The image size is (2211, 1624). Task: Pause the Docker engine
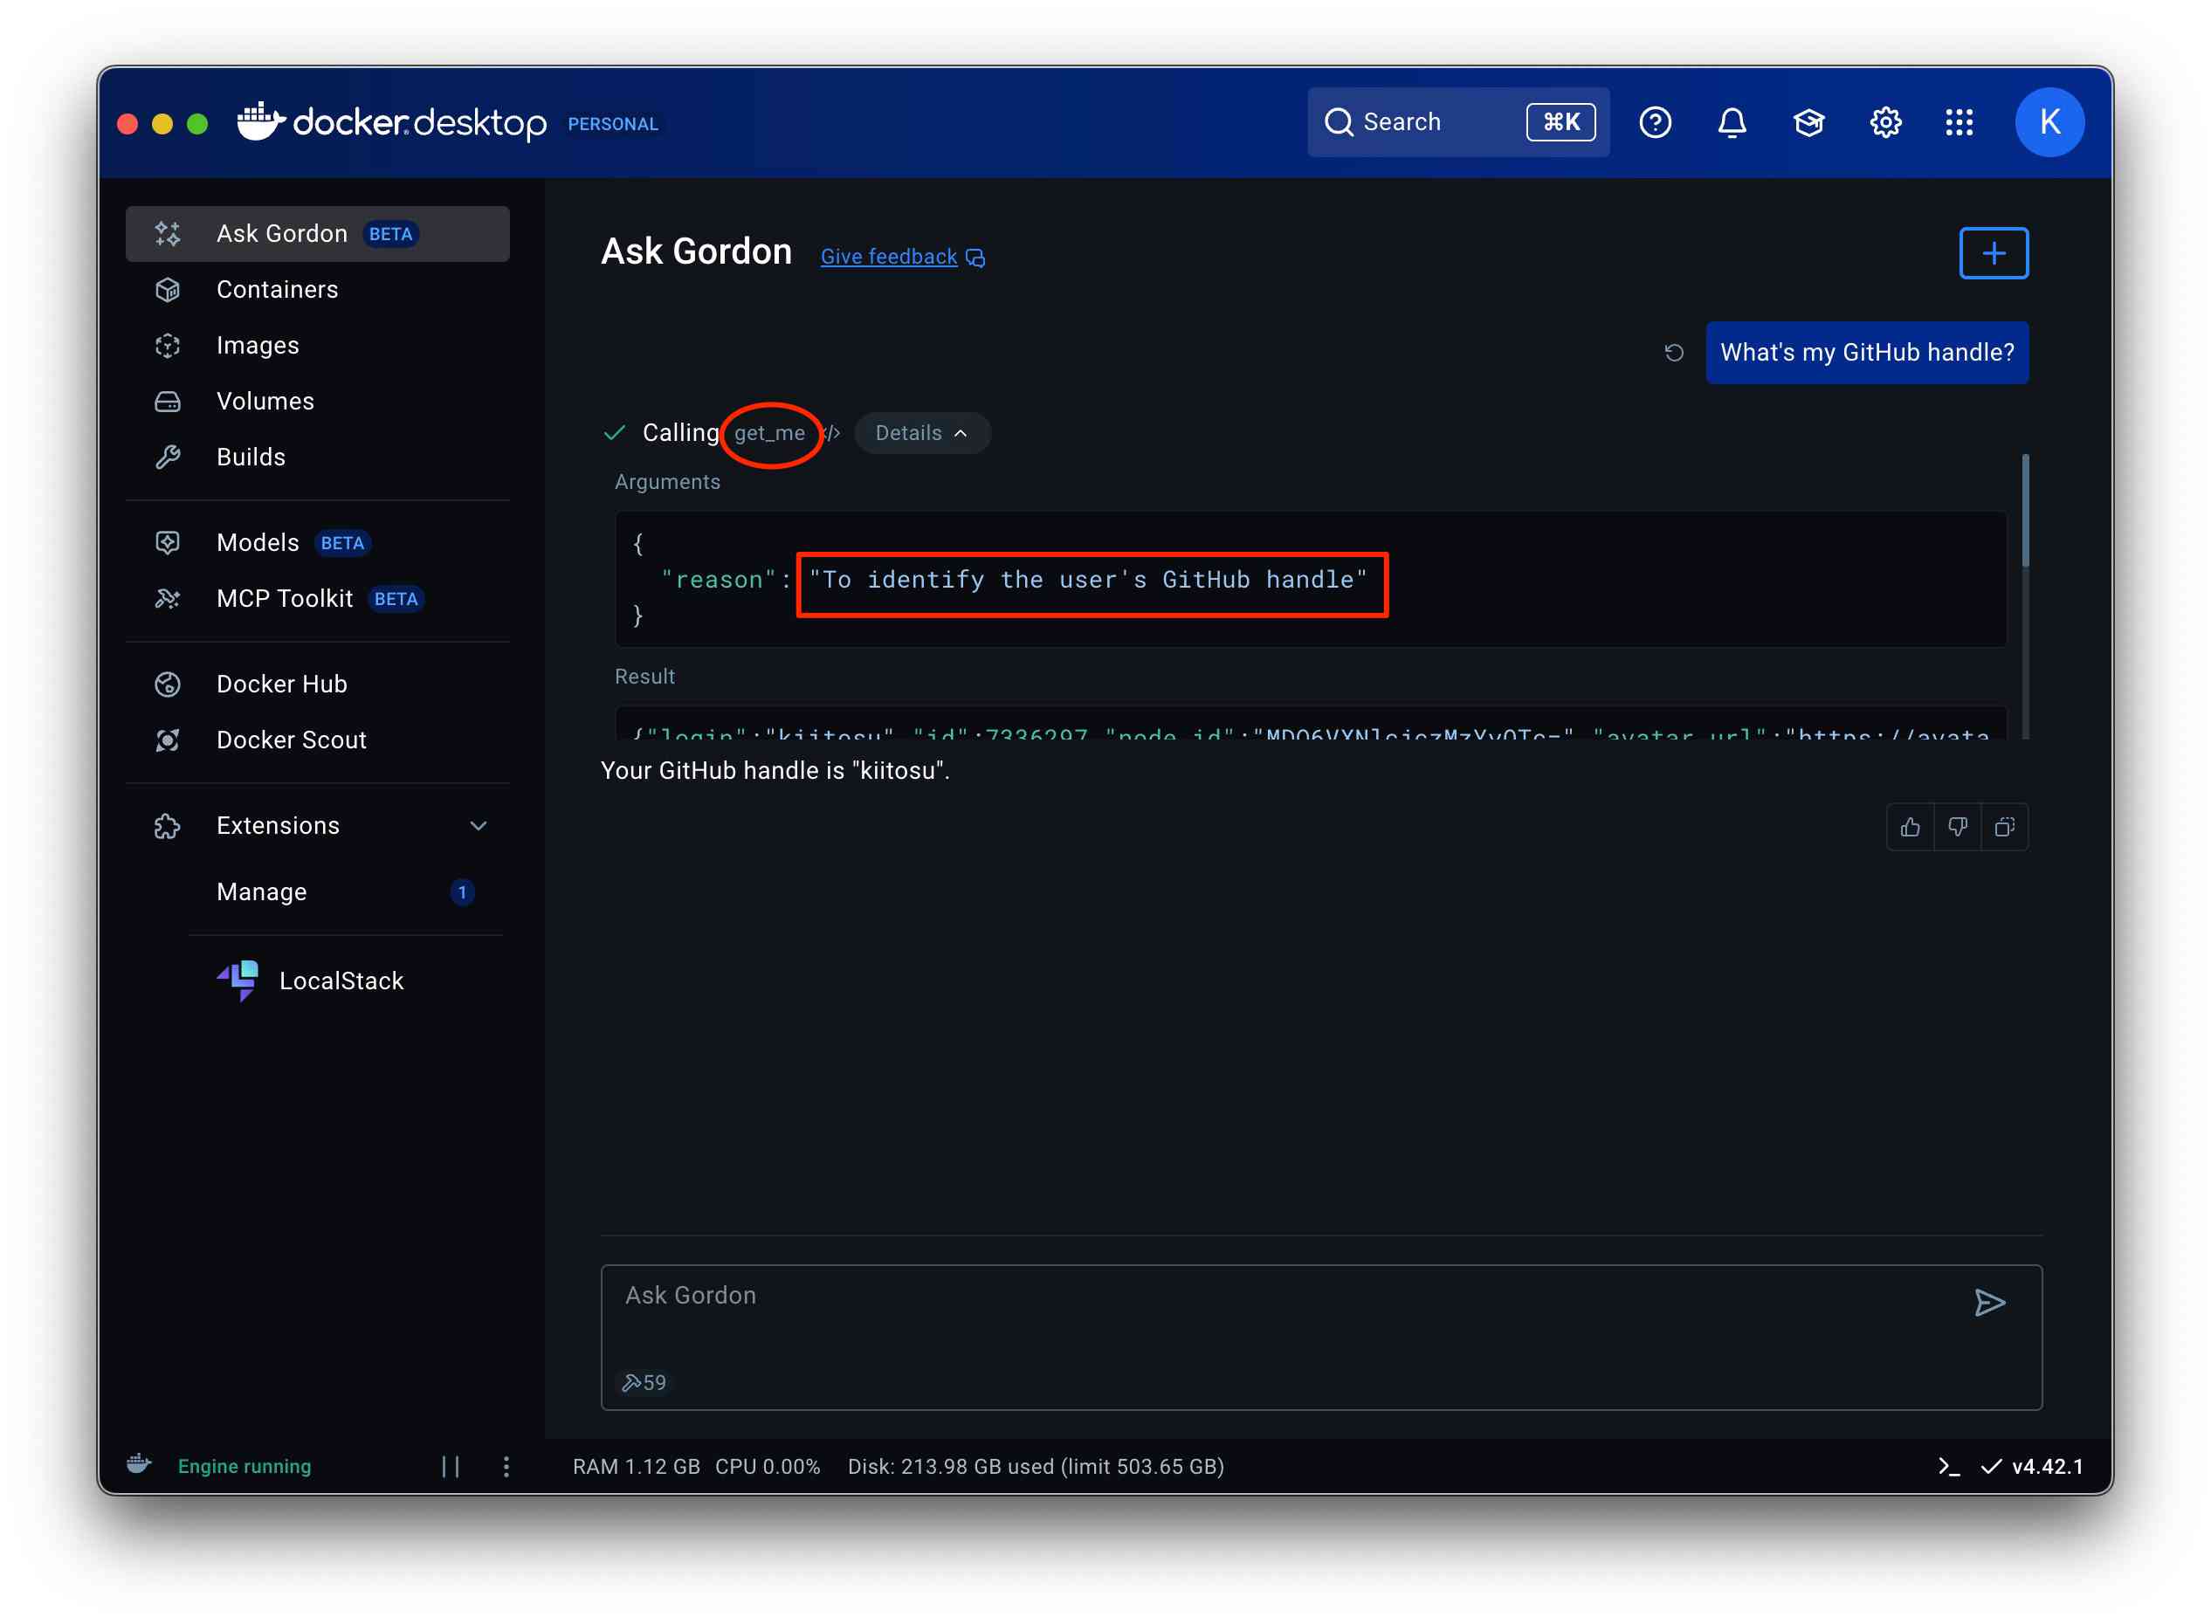451,1466
